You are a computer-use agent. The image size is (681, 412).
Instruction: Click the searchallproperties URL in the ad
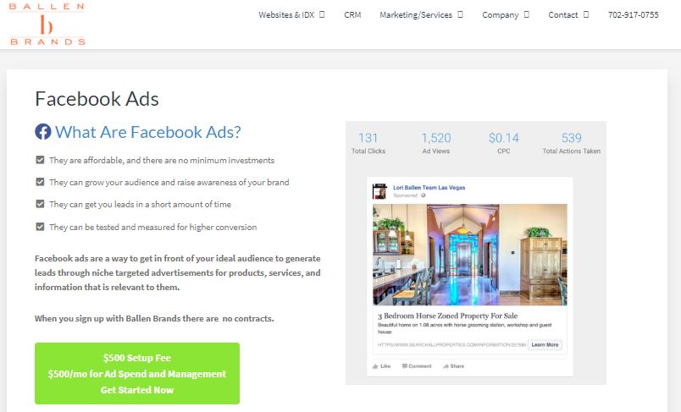451,345
